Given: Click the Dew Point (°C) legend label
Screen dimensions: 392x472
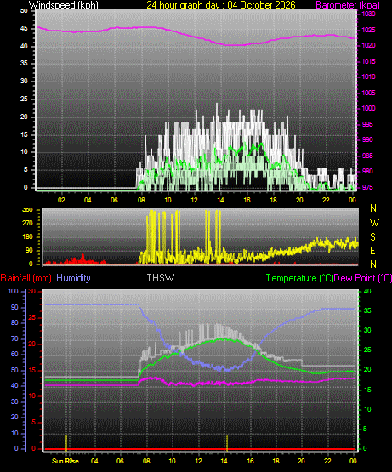Looking at the screenshot, I should click(x=363, y=278).
